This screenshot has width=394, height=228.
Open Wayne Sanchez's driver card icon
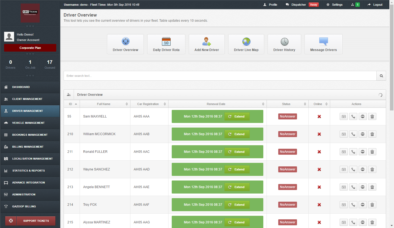[343, 169]
